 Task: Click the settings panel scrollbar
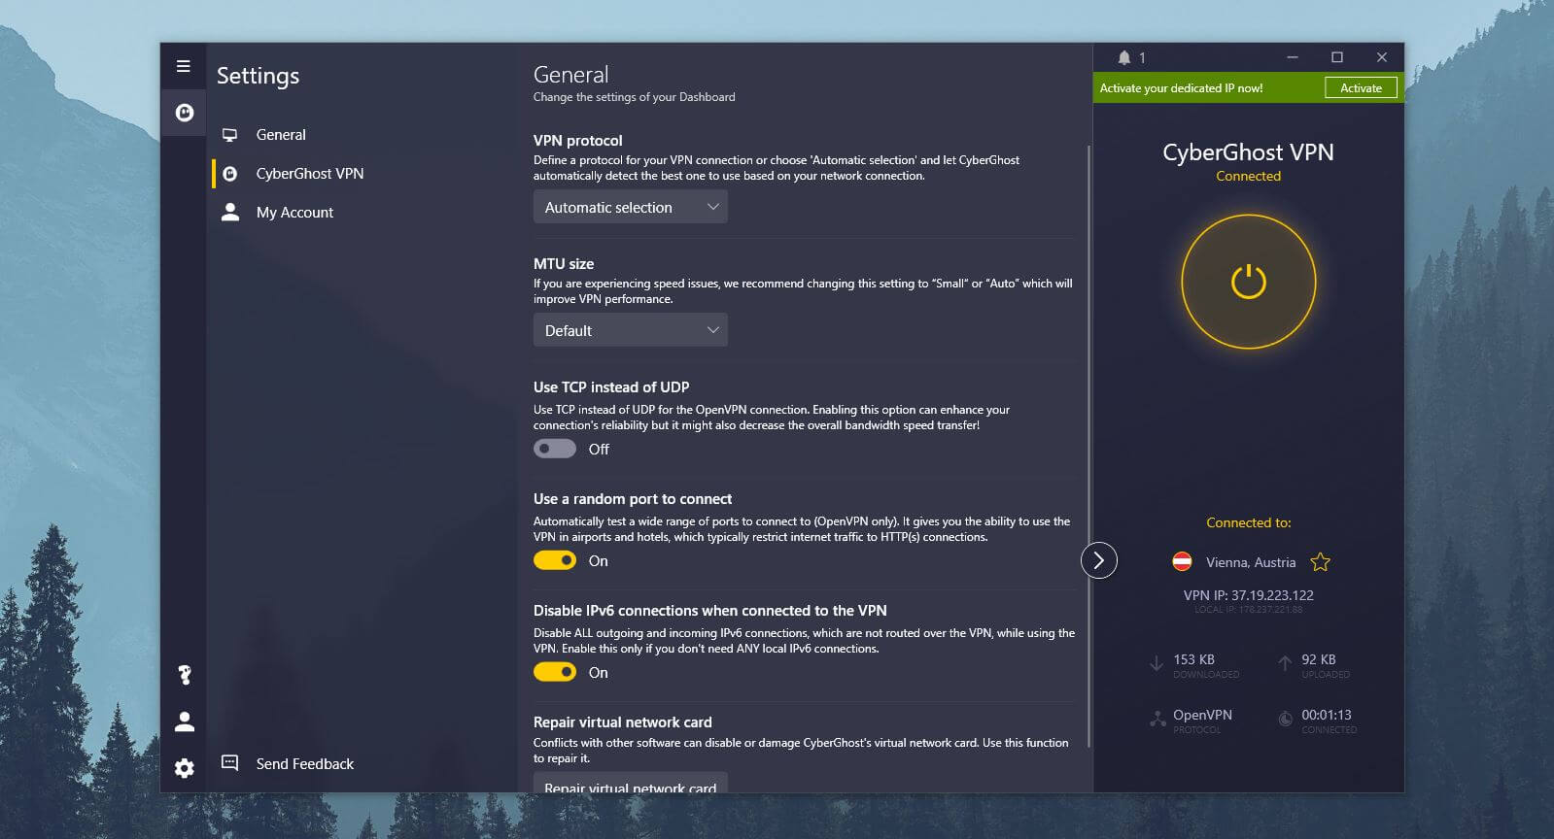tap(1088, 447)
